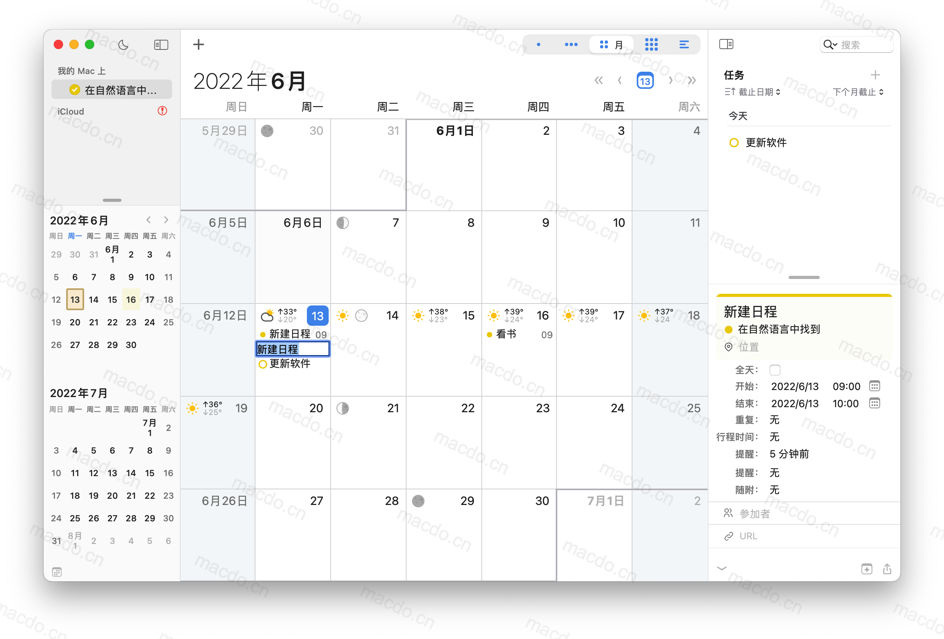Image resolution: width=944 pixels, height=639 pixels.
Task: Select June 13 in mini calendar
Action: pos(75,299)
